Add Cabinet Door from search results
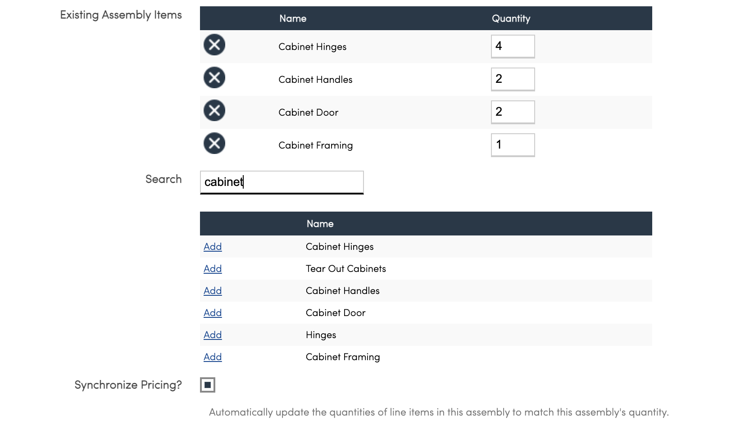This screenshot has height=425, width=736. tap(213, 313)
